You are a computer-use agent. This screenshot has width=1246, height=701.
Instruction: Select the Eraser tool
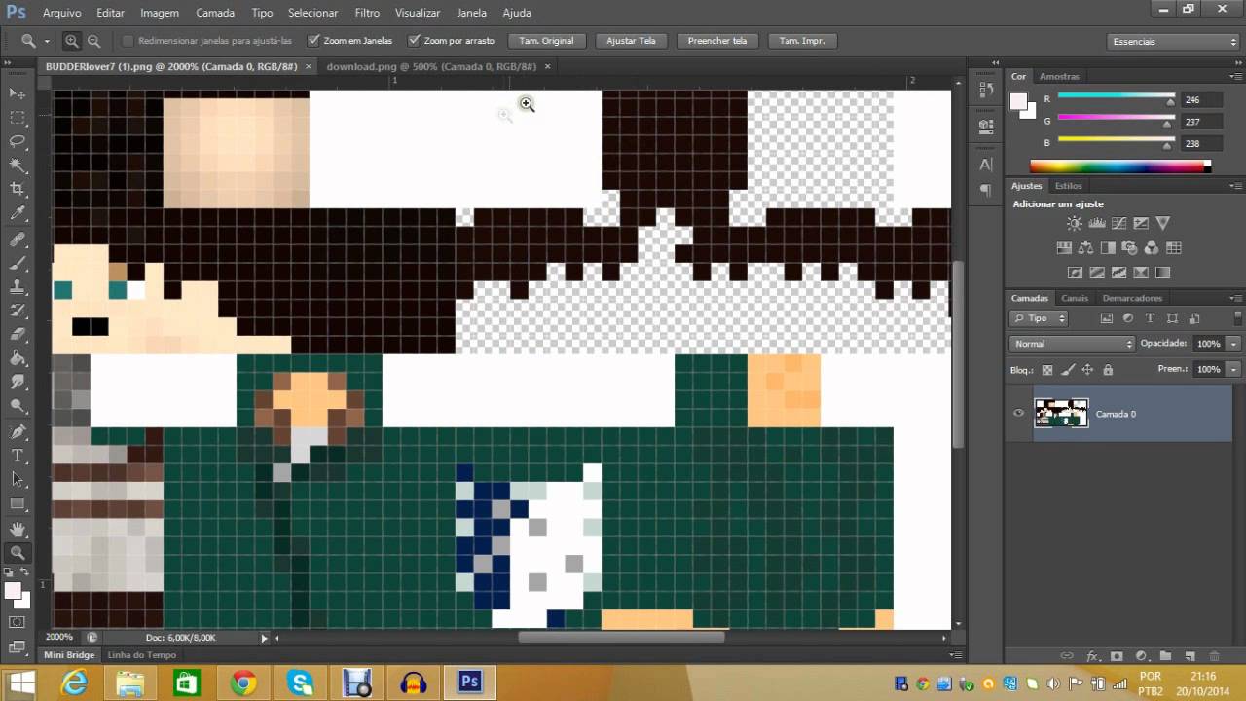click(x=18, y=335)
